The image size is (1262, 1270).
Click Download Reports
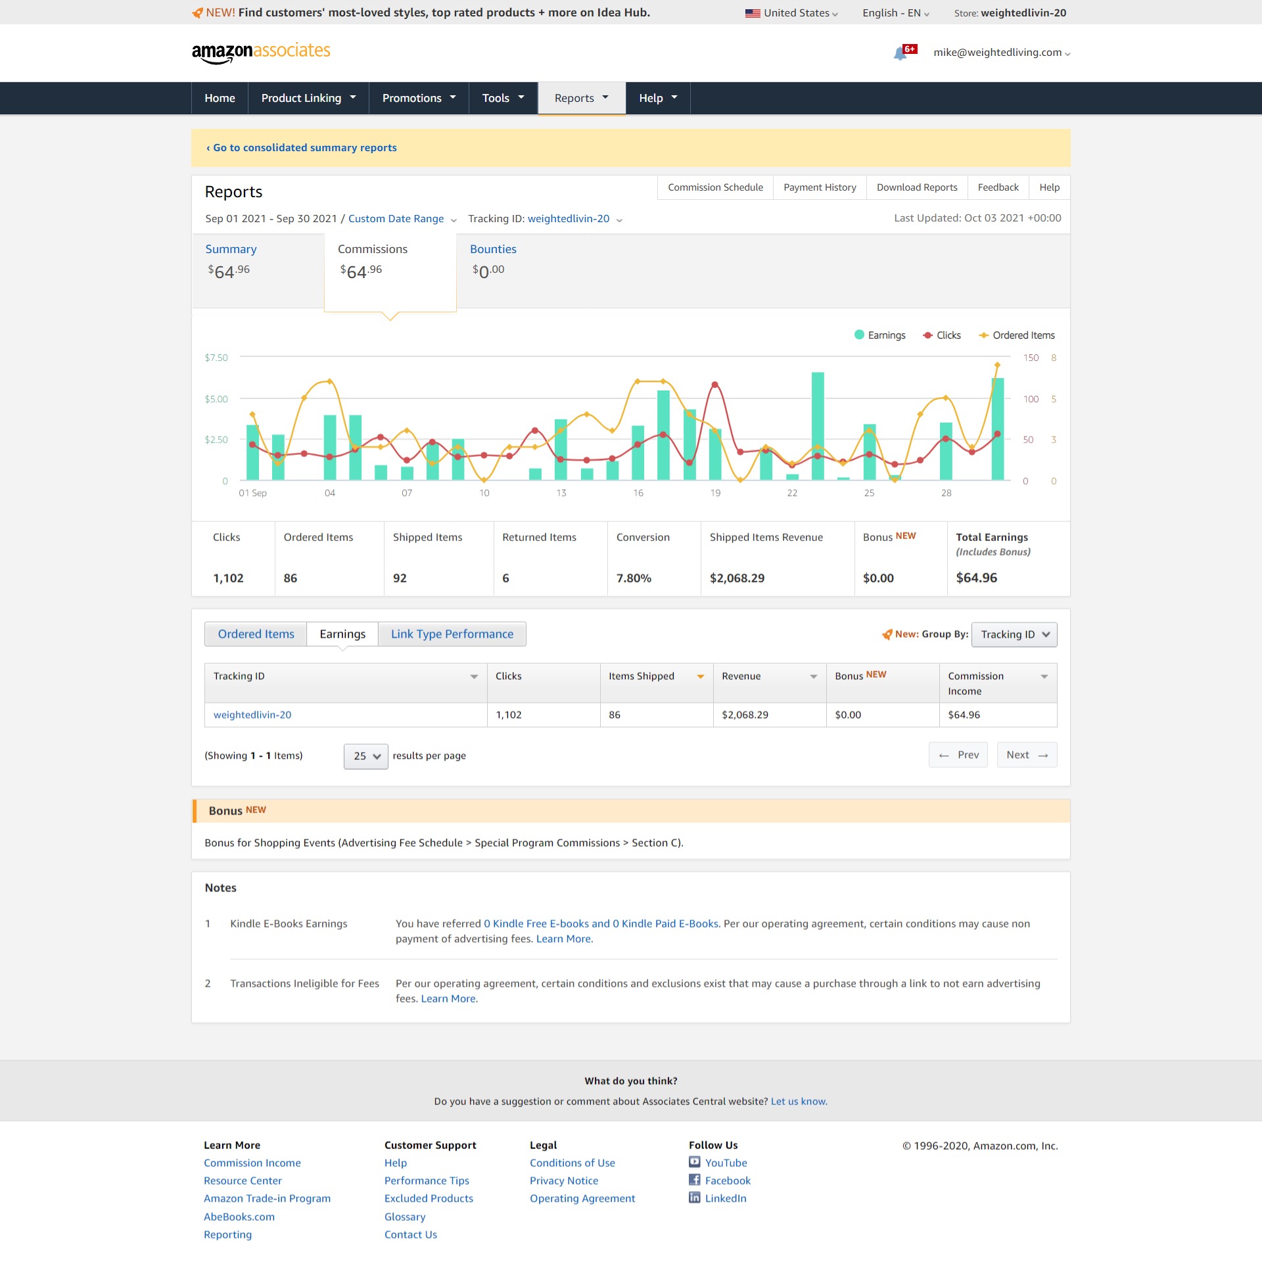(x=917, y=187)
